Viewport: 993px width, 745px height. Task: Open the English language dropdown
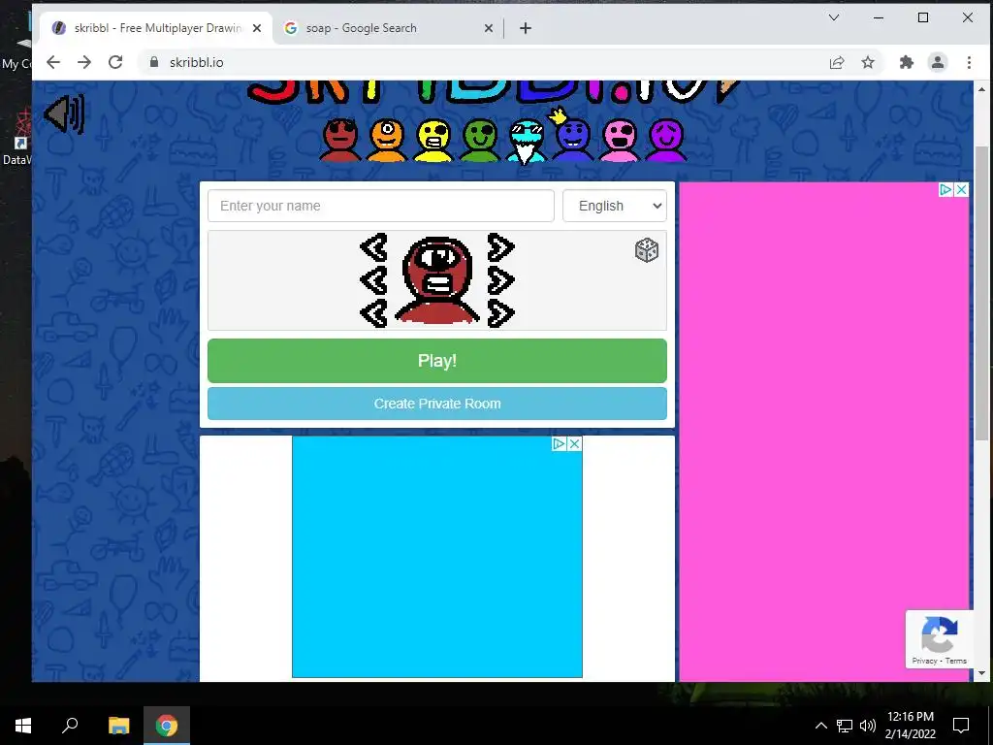tap(614, 206)
